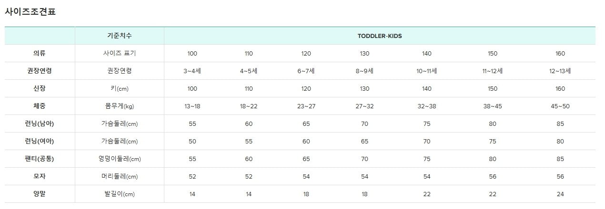
Task: Click the 발길이(cm) measurement label
Action: [x=120, y=194]
